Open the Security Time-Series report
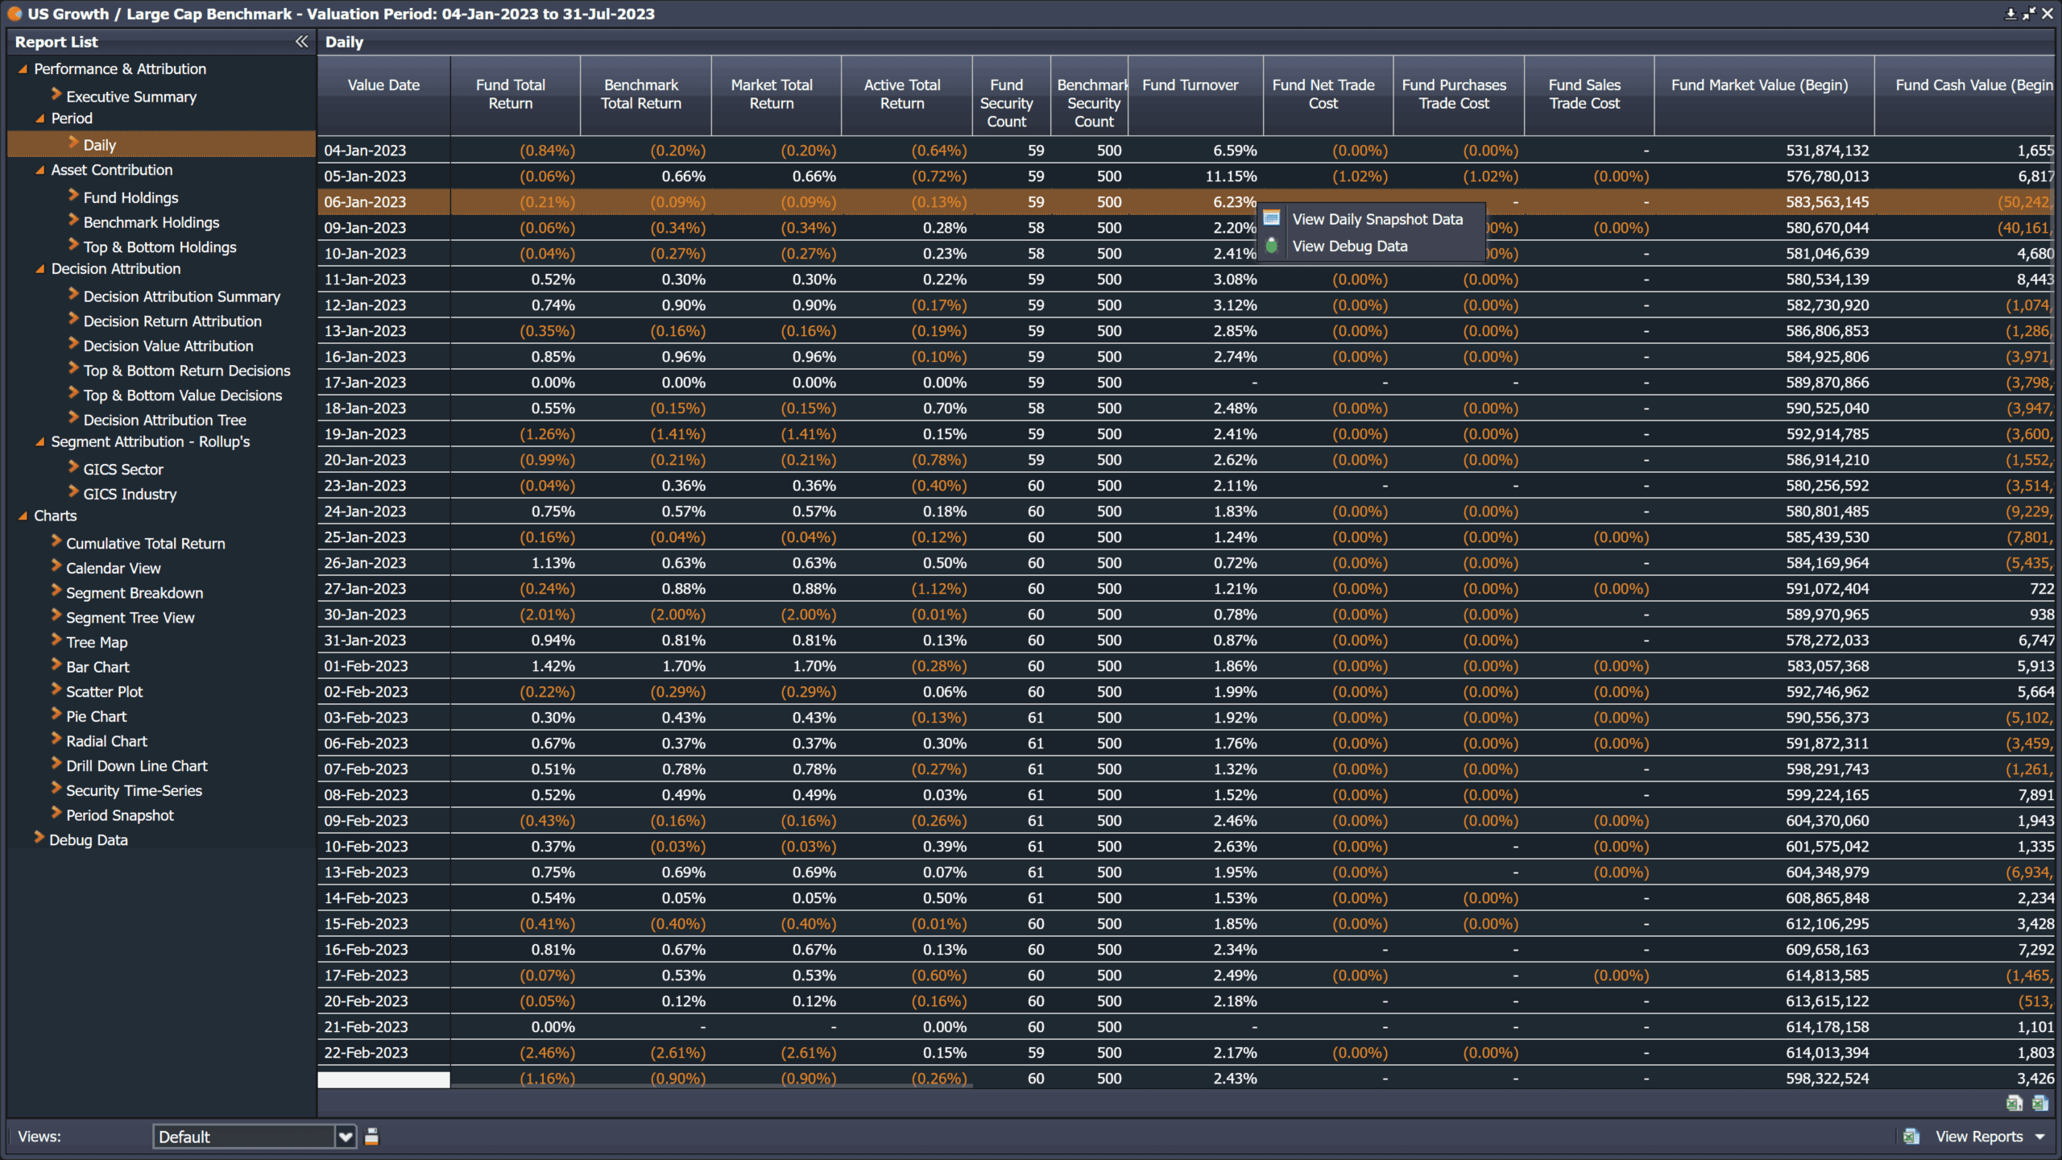The image size is (2062, 1160). pyautogui.click(x=134, y=791)
